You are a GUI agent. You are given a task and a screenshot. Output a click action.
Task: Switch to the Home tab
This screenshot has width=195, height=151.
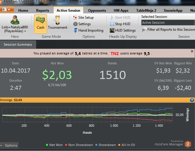coord(23,11)
